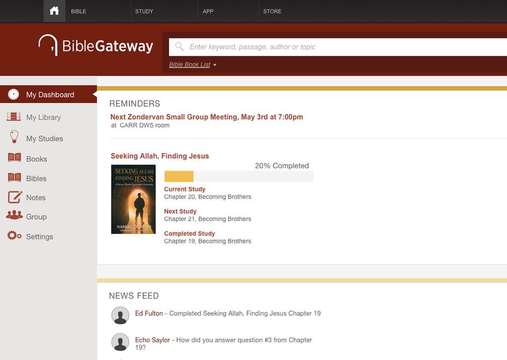Viewport: 507px width, 360px height.
Task: Open the Seeking Allah book cover thumbnail
Action: click(x=133, y=199)
